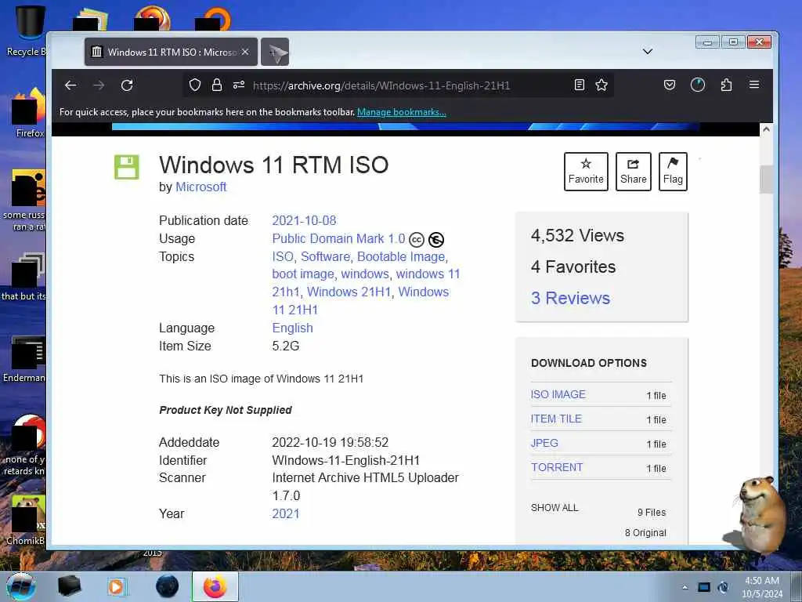This screenshot has width=802, height=602.
Task: Expand the list all tabs chevron
Action: pos(648,52)
